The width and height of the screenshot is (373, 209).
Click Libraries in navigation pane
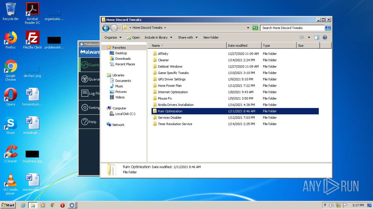click(118, 75)
